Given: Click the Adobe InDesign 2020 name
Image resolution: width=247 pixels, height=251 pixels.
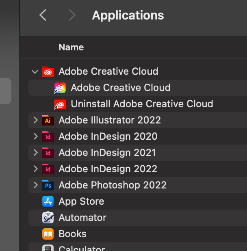Looking at the screenshot, I should tap(108, 136).
